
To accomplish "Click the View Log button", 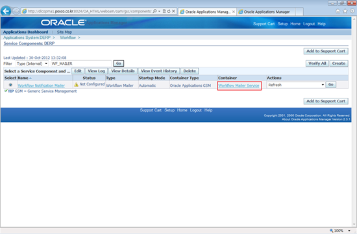I will click(96, 71).
